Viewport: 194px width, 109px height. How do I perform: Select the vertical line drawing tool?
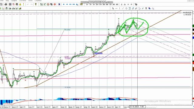(x=119, y=8)
